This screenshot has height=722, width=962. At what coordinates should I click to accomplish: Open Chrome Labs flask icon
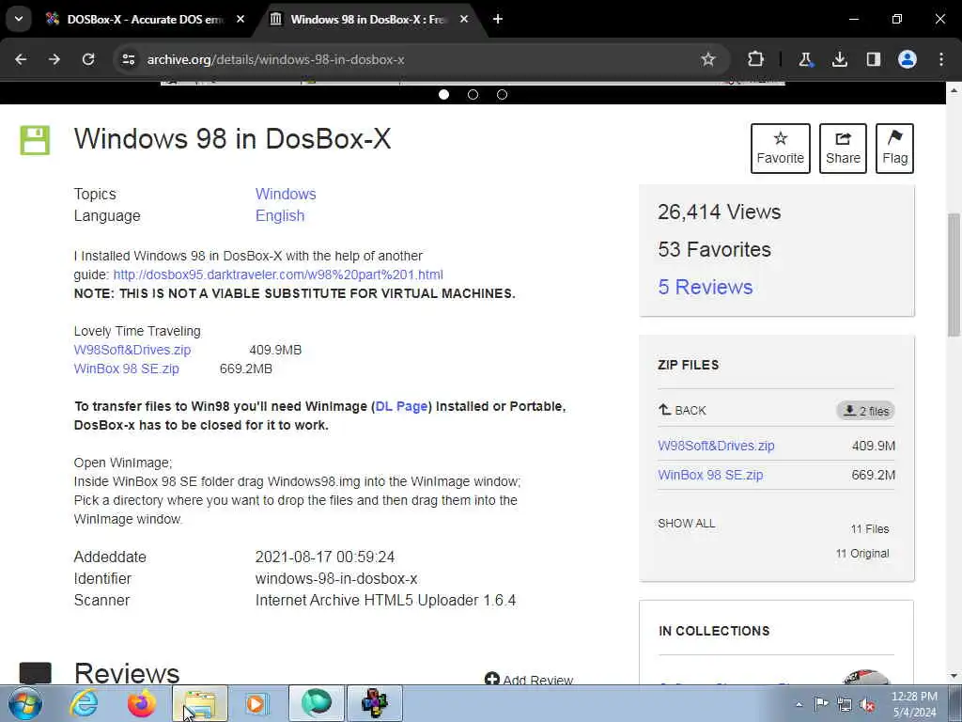coord(805,59)
